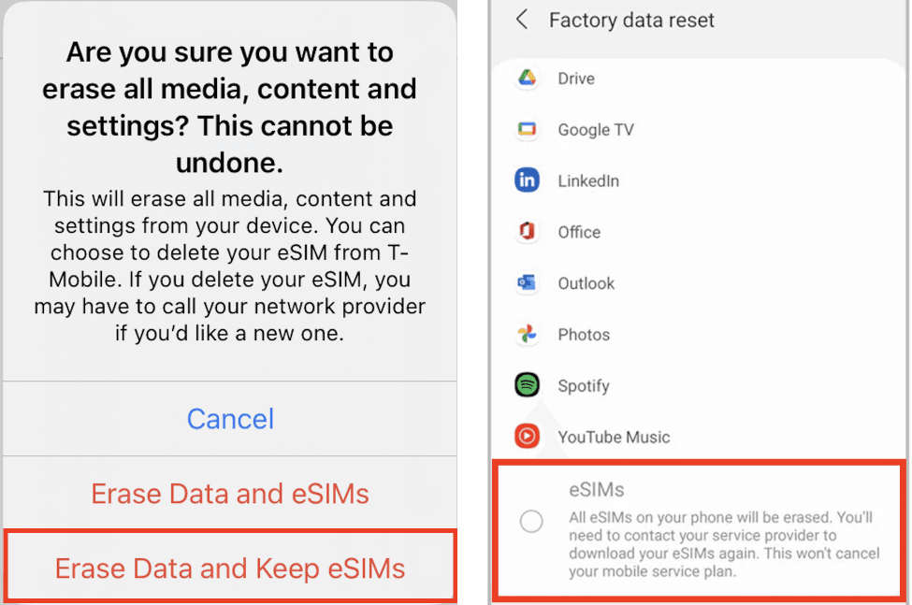
Task: Tap the eSIMs heading text
Action: click(x=596, y=490)
